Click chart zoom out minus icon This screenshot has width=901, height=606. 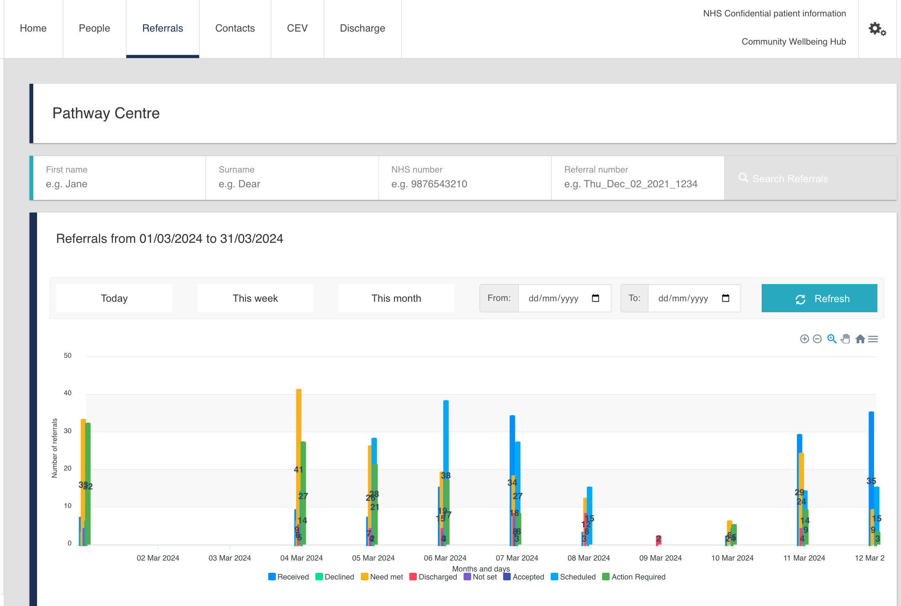[x=817, y=339]
